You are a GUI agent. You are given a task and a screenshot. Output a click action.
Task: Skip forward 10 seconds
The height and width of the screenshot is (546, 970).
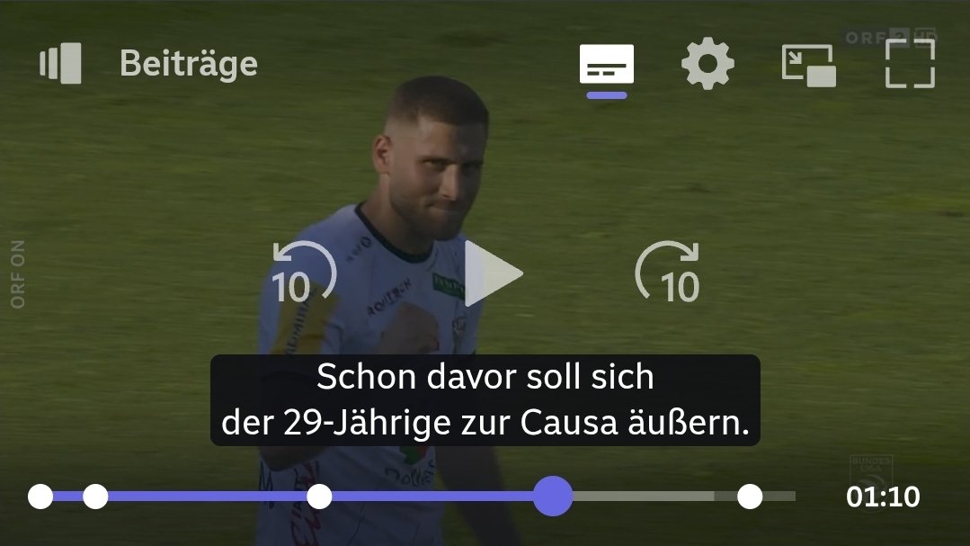tap(668, 273)
